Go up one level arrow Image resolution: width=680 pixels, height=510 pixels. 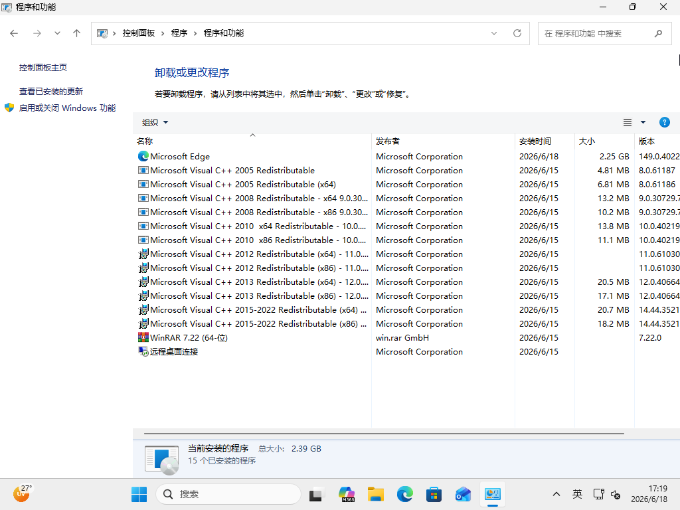pos(77,33)
